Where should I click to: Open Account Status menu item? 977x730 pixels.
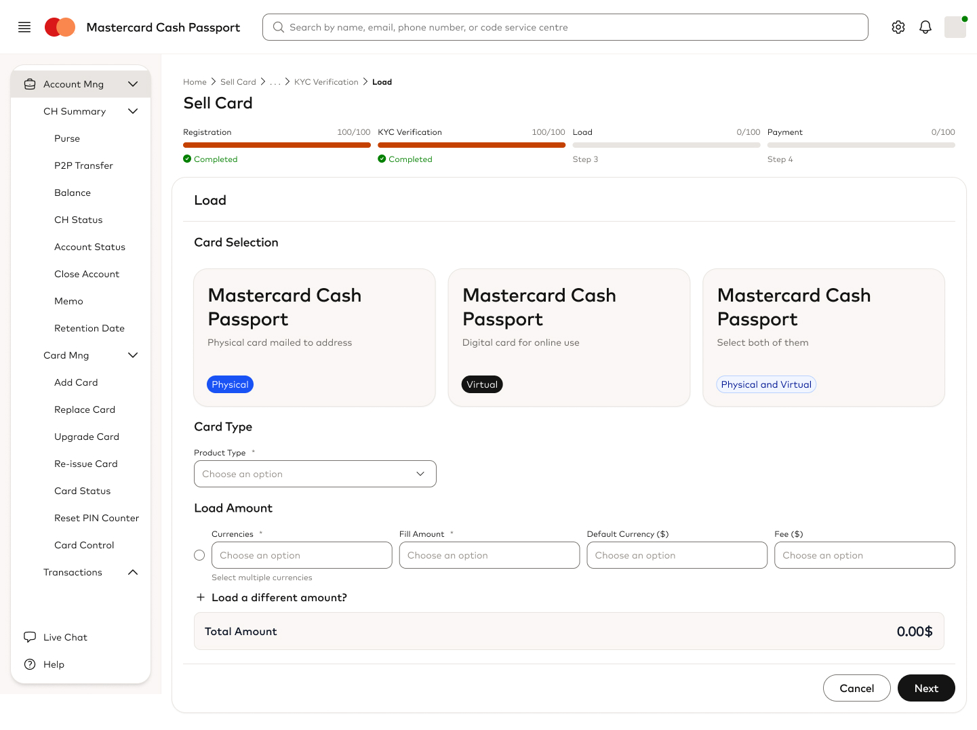(x=89, y=247)
